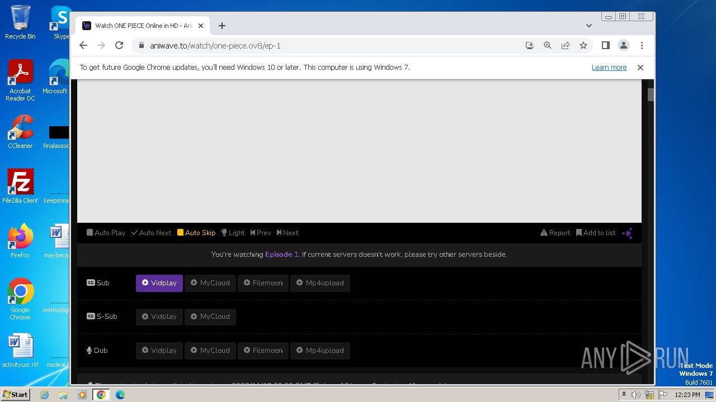Viewport: 716px width, 402px height.
Task: Open activityusr.rtf desktop file
Action: 20,351
